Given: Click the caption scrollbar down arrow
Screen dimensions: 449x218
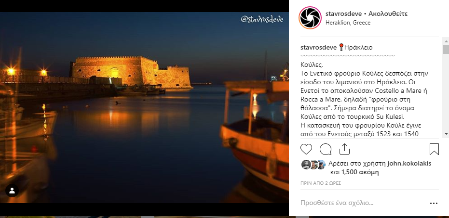Looking at the screenshot, I should [446, 133].
